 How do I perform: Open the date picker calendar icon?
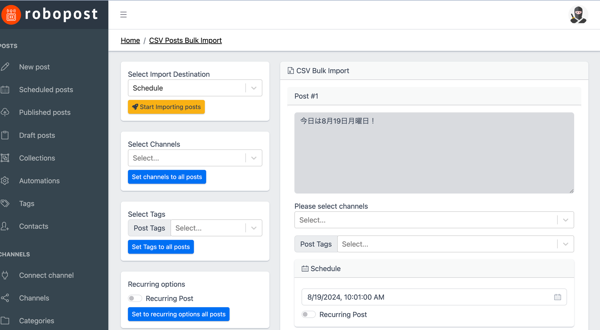(557, 297)
